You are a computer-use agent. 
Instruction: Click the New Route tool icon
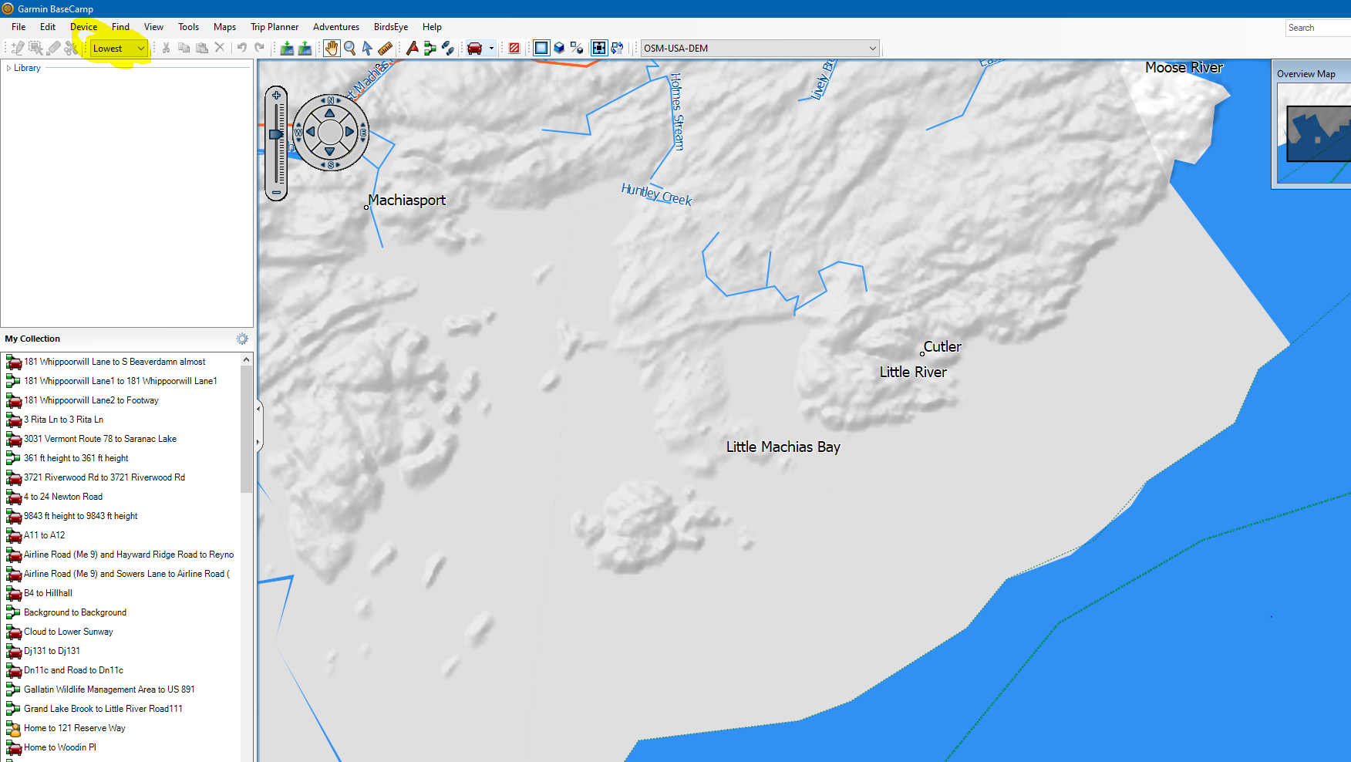(430, 49)
